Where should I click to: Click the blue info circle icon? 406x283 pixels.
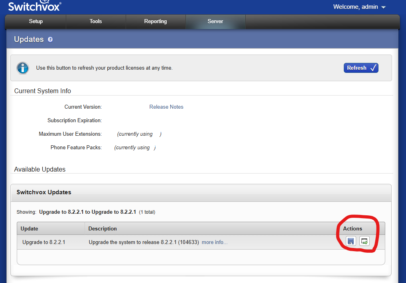23,68
